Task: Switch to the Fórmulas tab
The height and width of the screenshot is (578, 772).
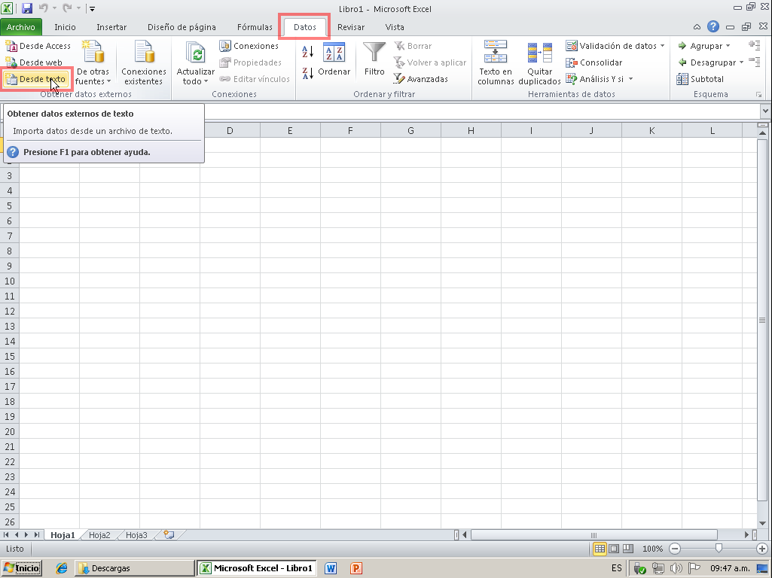Action: coord(255,27)
